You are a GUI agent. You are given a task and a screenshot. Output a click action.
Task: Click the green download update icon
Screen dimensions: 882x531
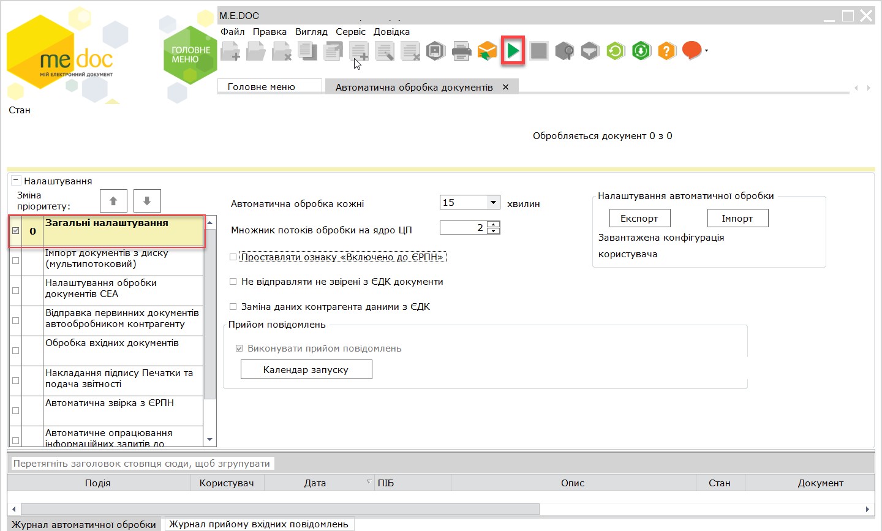click(641, 51)
